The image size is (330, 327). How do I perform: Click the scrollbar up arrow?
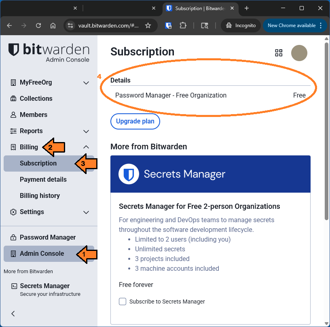point(326,39)
